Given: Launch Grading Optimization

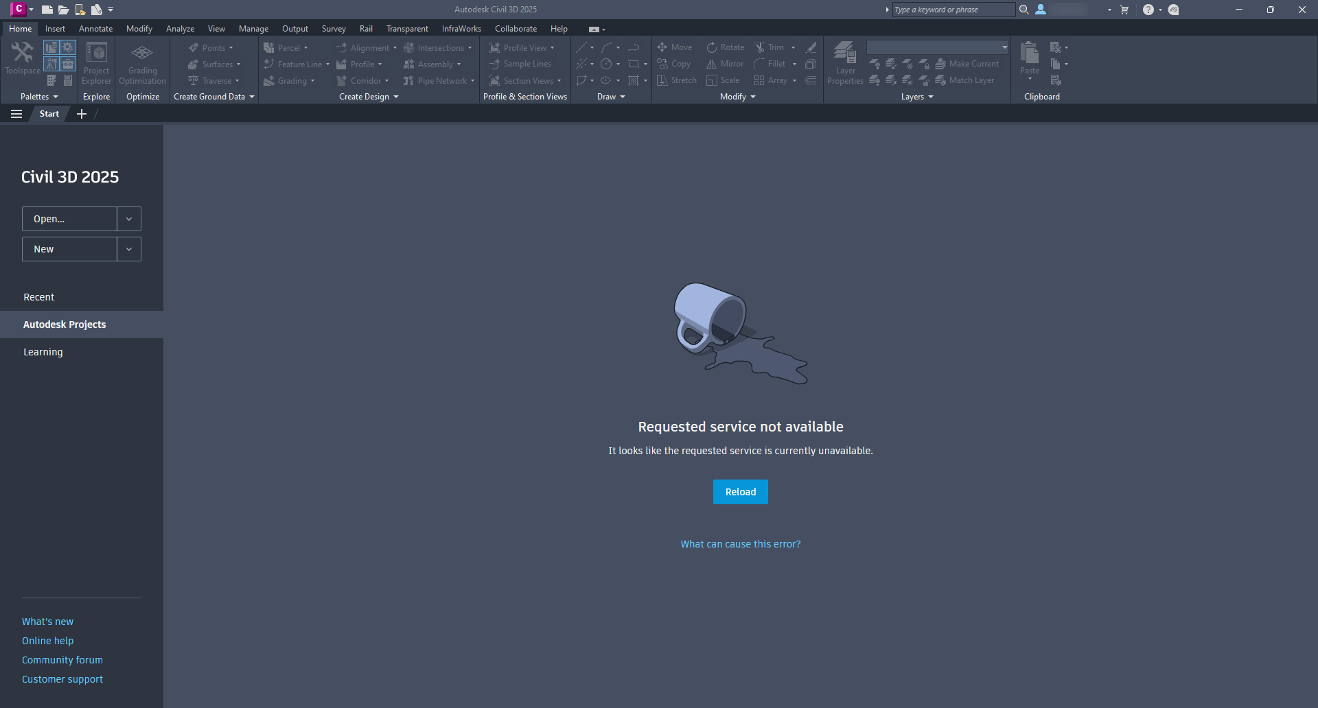Looking at the screenshot, I should click(x=141, y=62).
